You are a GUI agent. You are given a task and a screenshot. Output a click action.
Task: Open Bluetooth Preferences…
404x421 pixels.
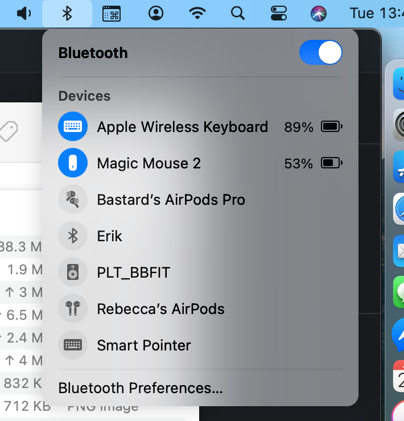(x=141, y=388)
